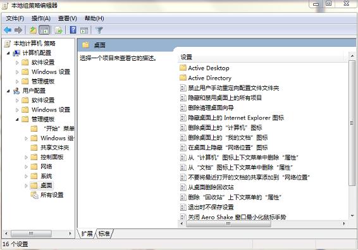Click scroll down arrow of settings list
Image resolution: width=358 pixels, height=250 pixels.
click(x=352, y=215)
